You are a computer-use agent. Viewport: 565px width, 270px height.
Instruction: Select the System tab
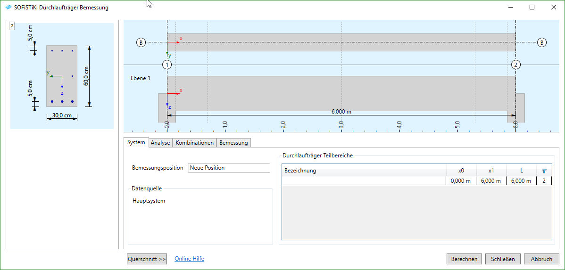136,142
